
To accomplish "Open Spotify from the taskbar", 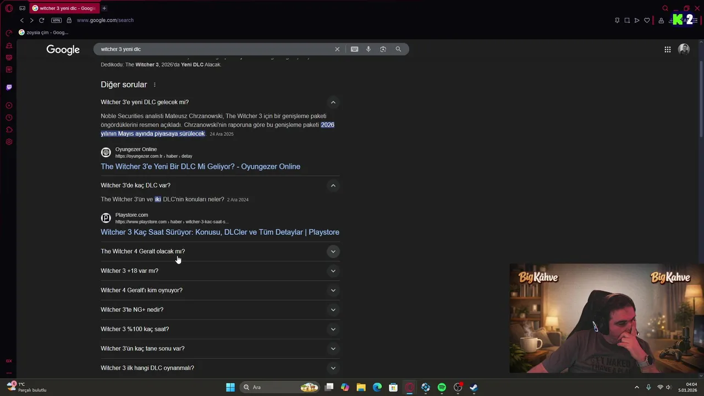I will click(442, 387).
